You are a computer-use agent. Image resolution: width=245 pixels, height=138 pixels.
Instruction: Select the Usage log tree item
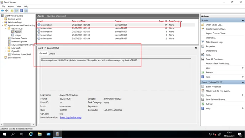17,35
